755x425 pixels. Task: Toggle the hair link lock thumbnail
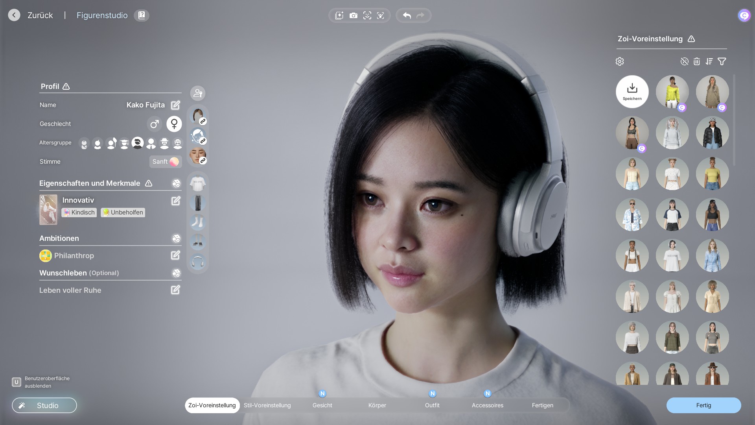[198, 116]
